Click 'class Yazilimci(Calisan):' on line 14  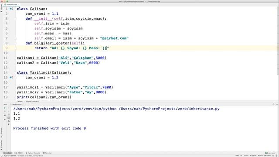[44, 73]
